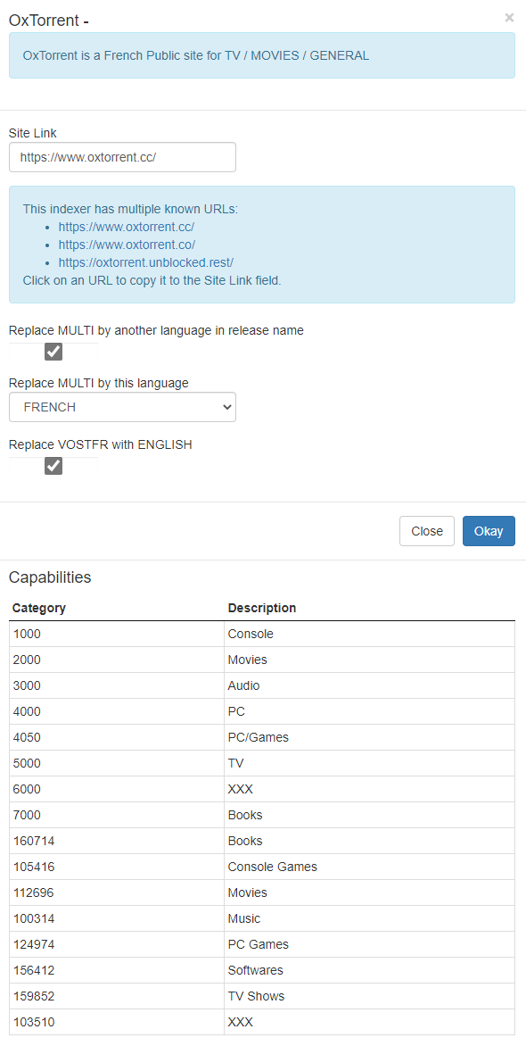Open the FRENCH language dropdown
The image size is (526, 1046).
[x=123, y=407]
